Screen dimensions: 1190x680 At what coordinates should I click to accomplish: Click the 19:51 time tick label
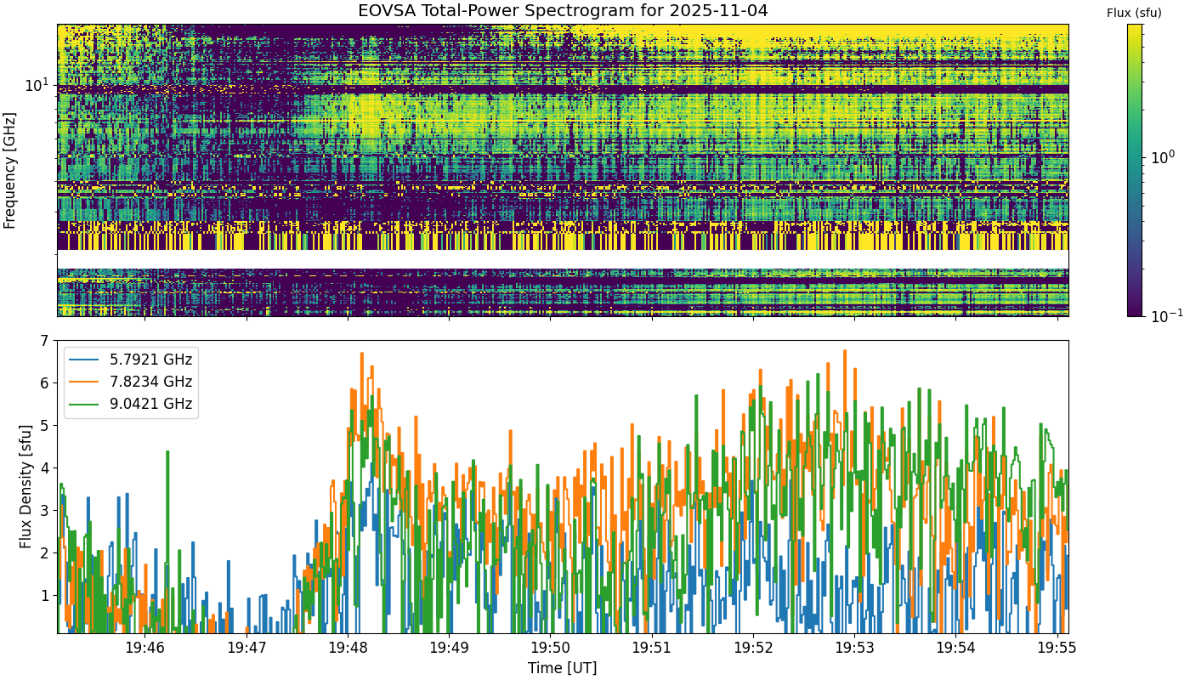(651, 649)
